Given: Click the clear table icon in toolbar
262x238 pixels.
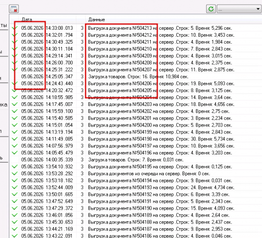Looking at the screenshot, I should [14, 9].
